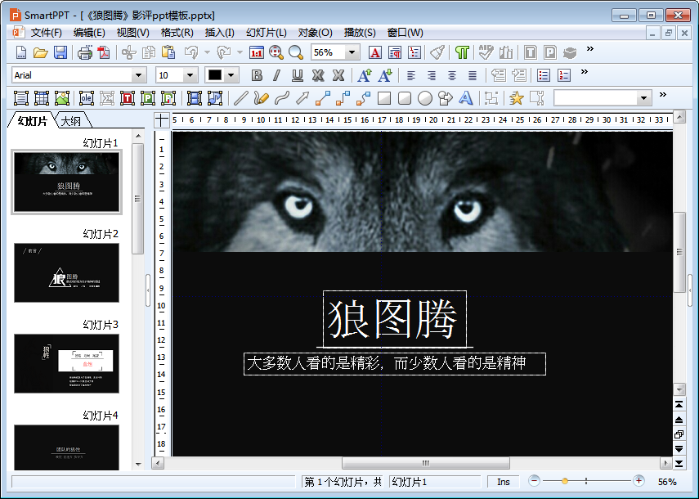Image resolution: width=699 pixels, height=499 pixels.
Task: Center align text
Action: pos(452,75)
